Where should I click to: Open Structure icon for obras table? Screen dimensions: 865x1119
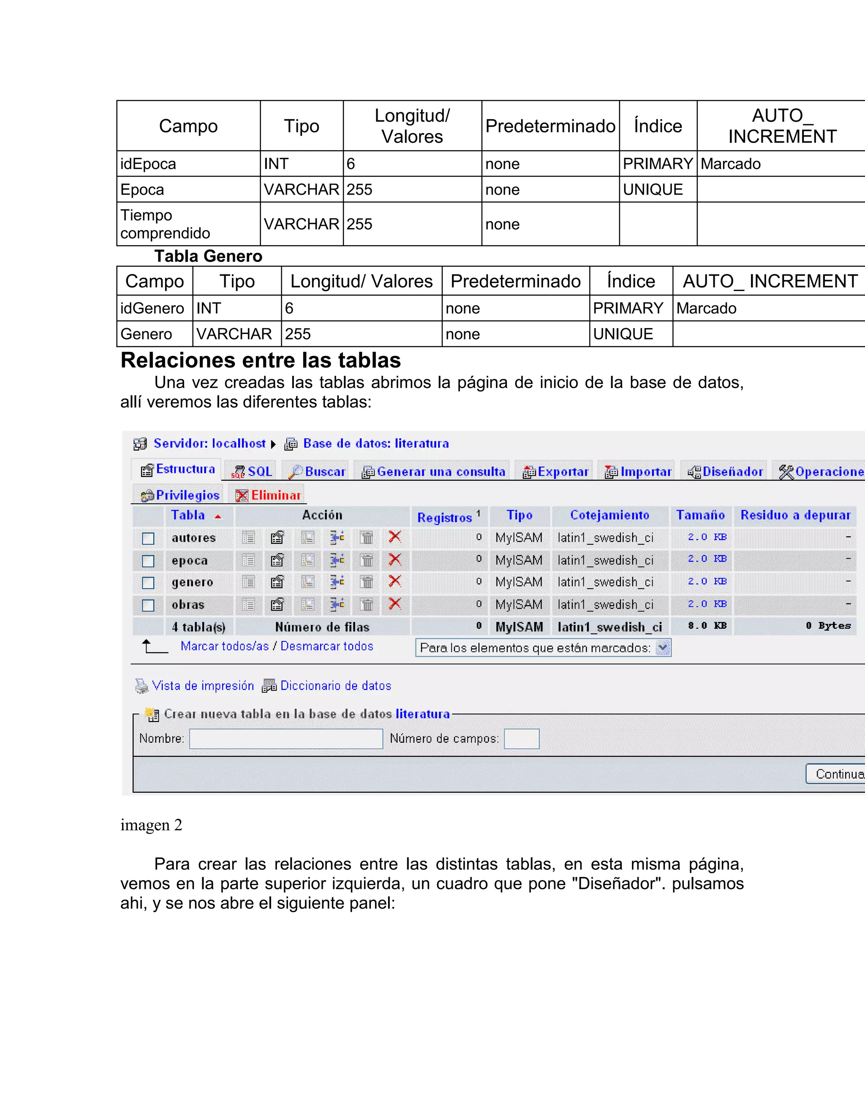(277, 605)
